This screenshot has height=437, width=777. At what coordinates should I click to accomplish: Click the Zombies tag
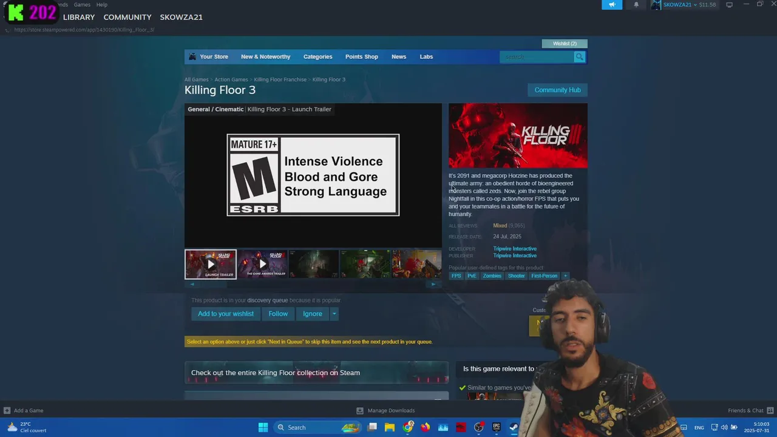pyautogui.click(x=492, y=276)
